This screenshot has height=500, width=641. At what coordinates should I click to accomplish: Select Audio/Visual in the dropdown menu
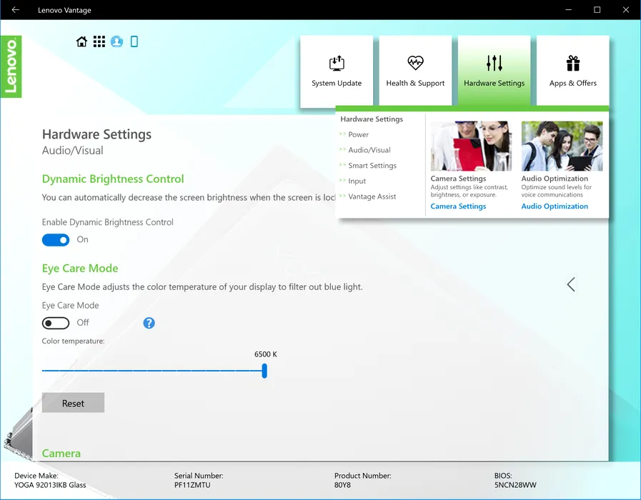tap(369, 150)
